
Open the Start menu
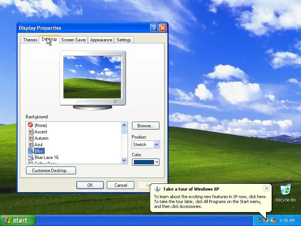point(18,220)
